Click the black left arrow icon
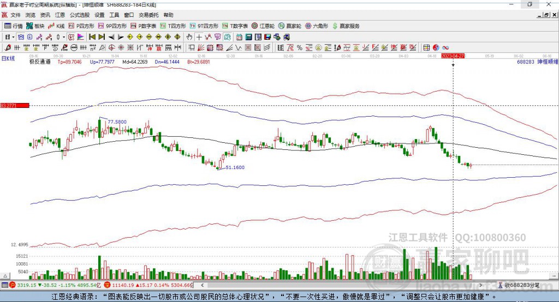 (111, 37)
